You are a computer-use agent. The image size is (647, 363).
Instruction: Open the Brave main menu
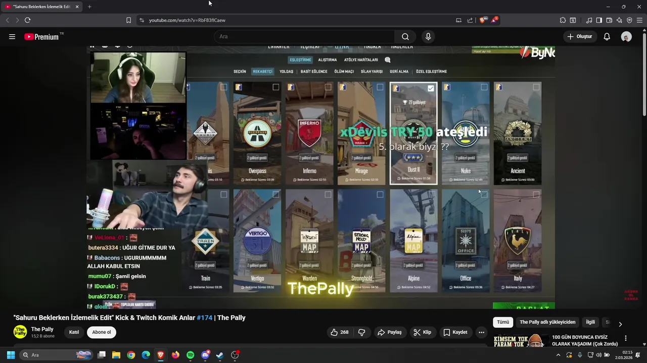coord(639,20)
